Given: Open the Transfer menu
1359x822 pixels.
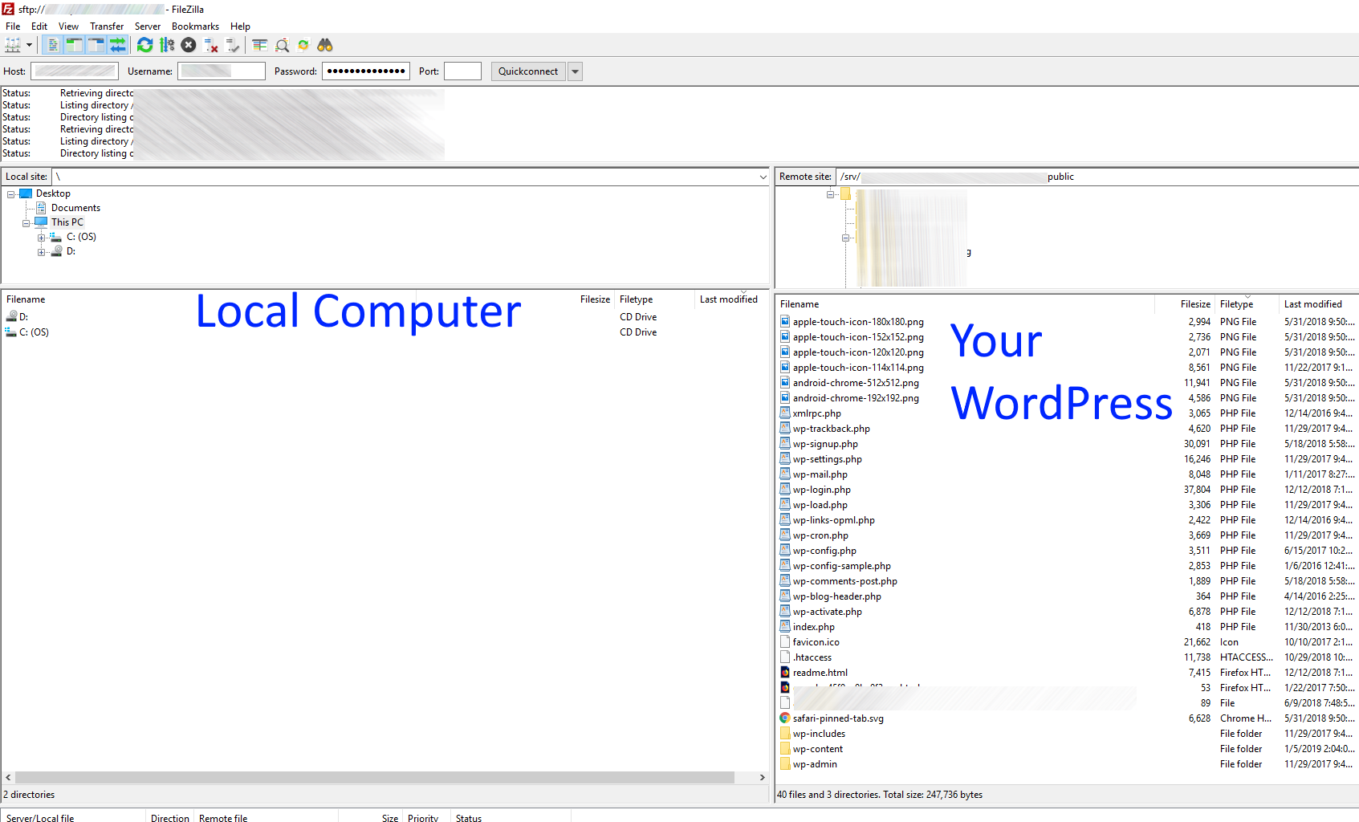Looking at the screenshot, I should (107, 26).
